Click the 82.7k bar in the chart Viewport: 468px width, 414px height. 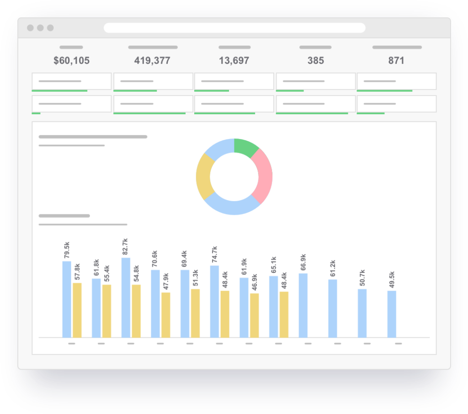point(125,297)
